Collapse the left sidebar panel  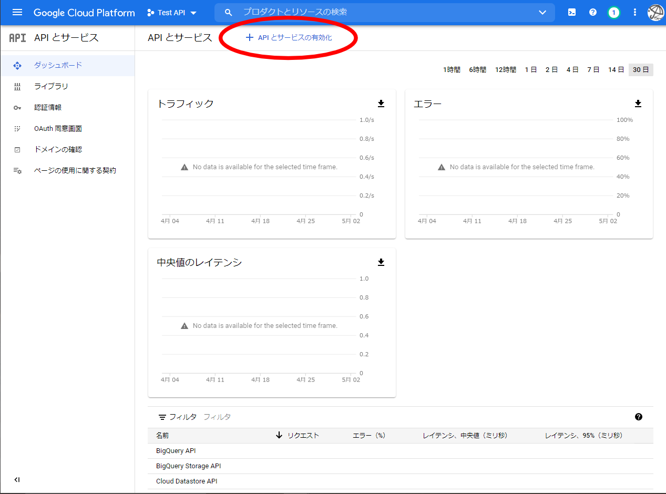[17, 479]
